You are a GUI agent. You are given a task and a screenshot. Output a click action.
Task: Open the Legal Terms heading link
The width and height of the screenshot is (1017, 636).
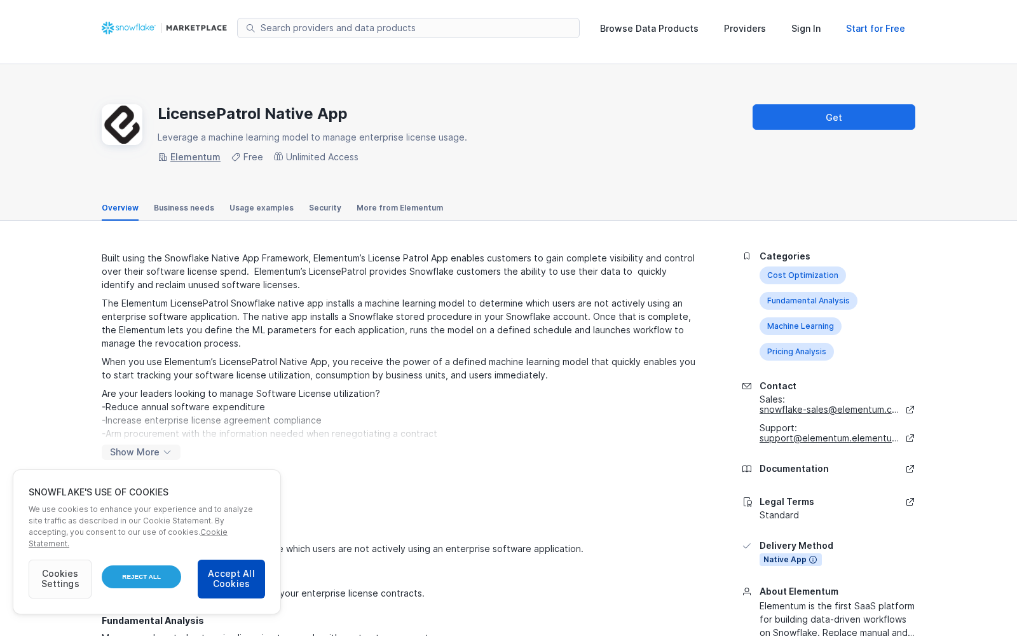[787, 502]
